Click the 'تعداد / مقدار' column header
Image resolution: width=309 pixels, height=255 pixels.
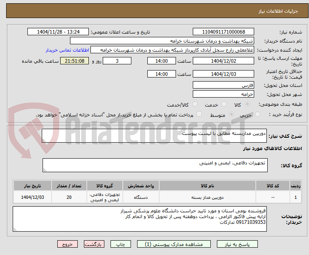(x=69, y=186)
